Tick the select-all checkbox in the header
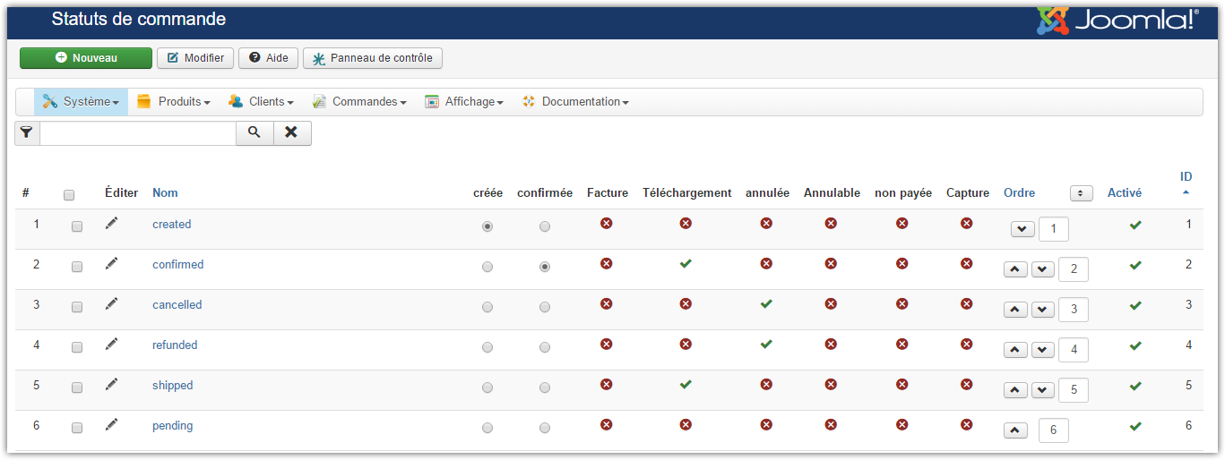This screenshot has width=1225, height=460. pos(69,194)
